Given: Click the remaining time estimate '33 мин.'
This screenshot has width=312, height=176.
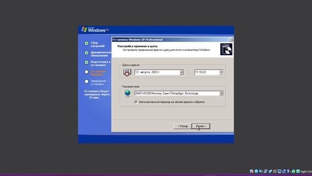Looking at the screenshot, I should coord(94,98).
